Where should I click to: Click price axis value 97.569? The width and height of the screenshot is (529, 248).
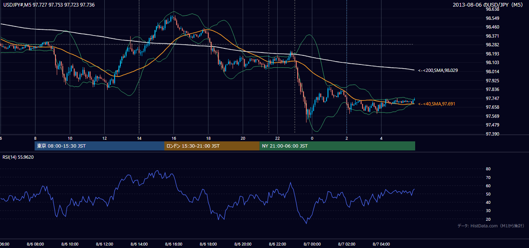[x=492, y=116]
